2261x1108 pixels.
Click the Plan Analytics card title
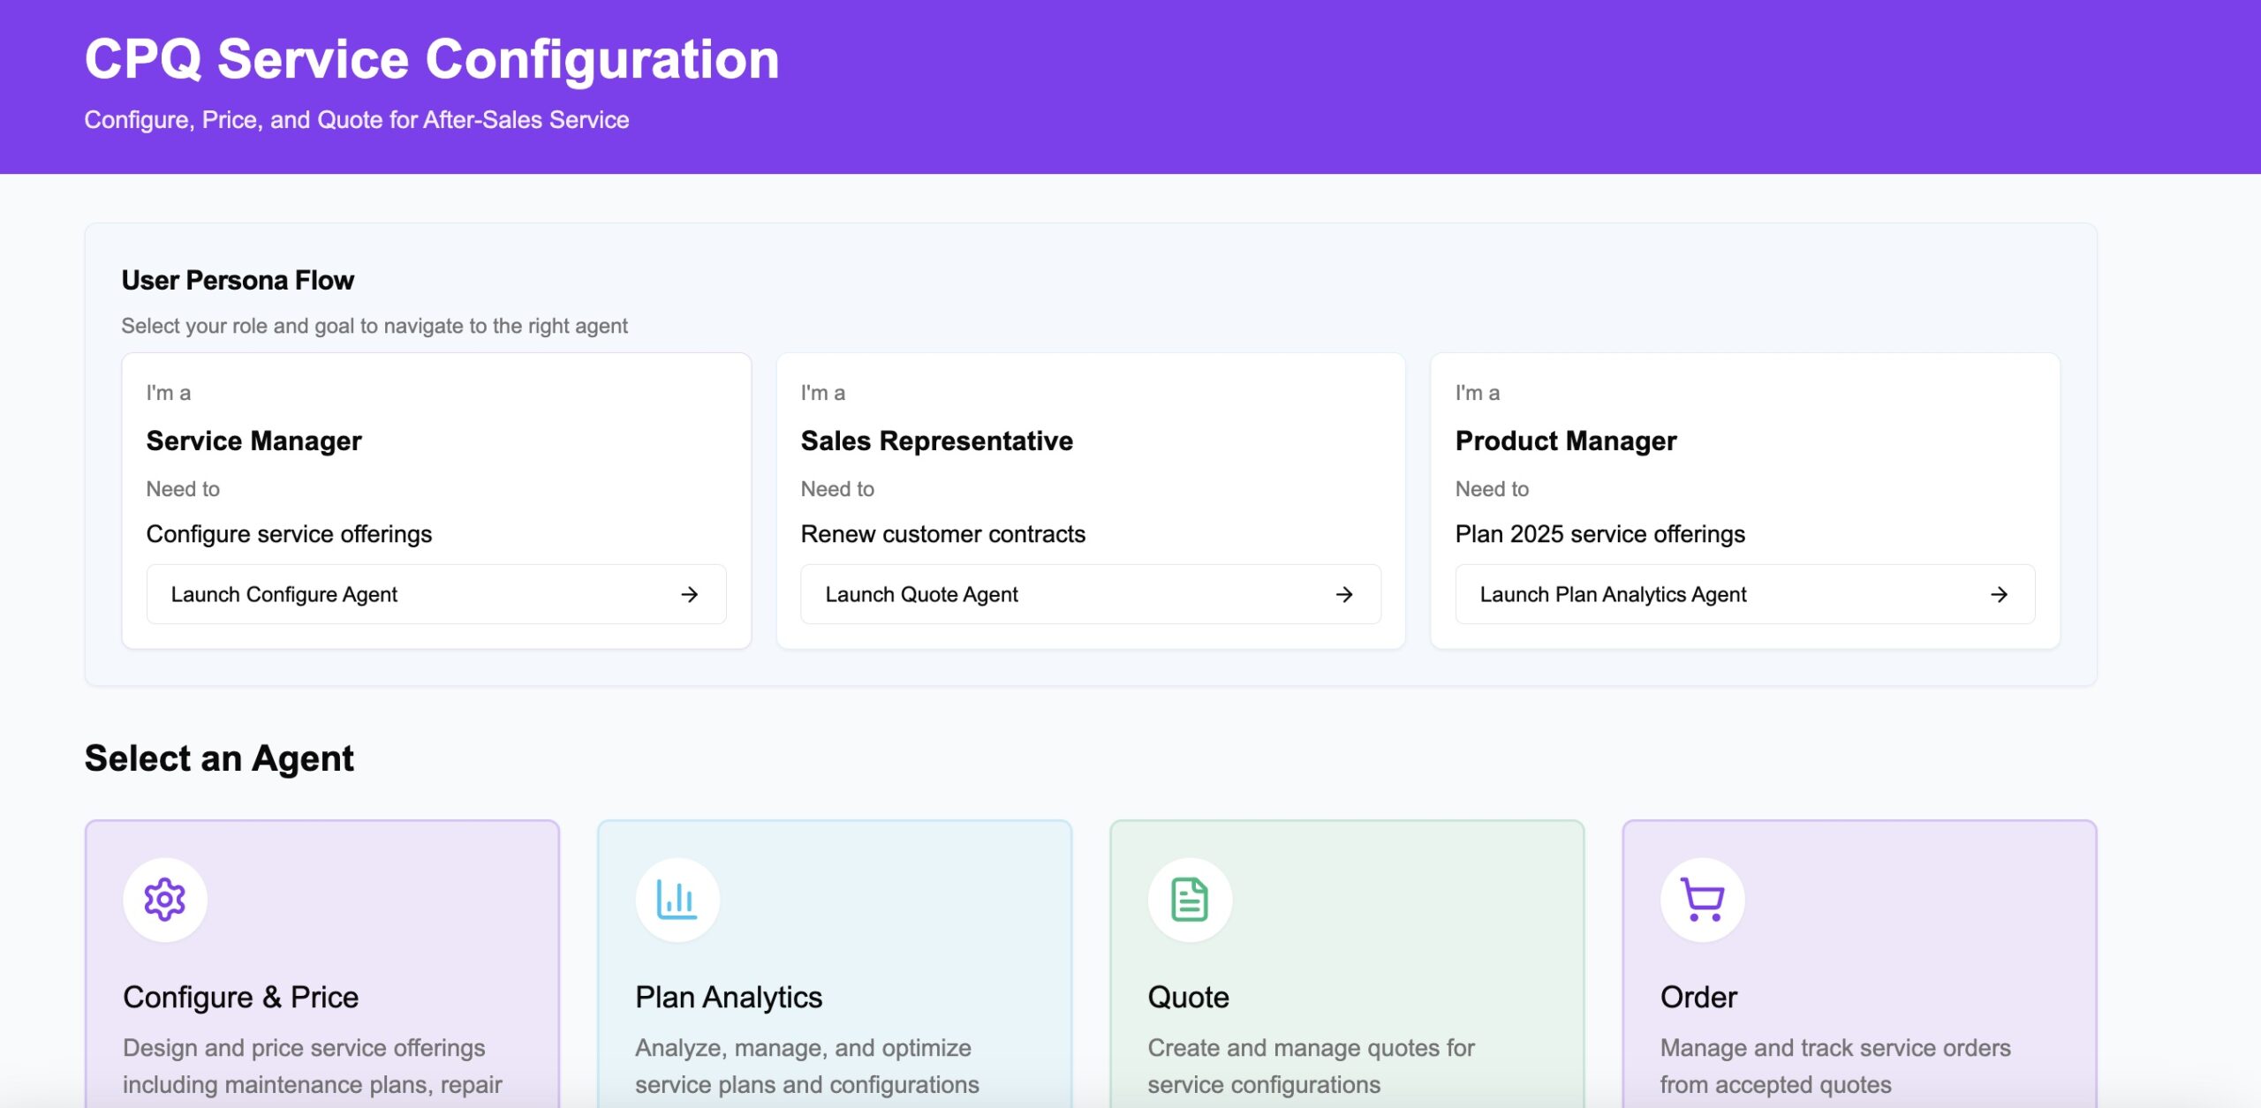pos(729,998)
